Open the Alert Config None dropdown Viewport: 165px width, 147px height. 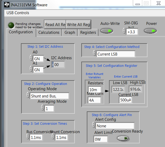click(x=115, y=126)
